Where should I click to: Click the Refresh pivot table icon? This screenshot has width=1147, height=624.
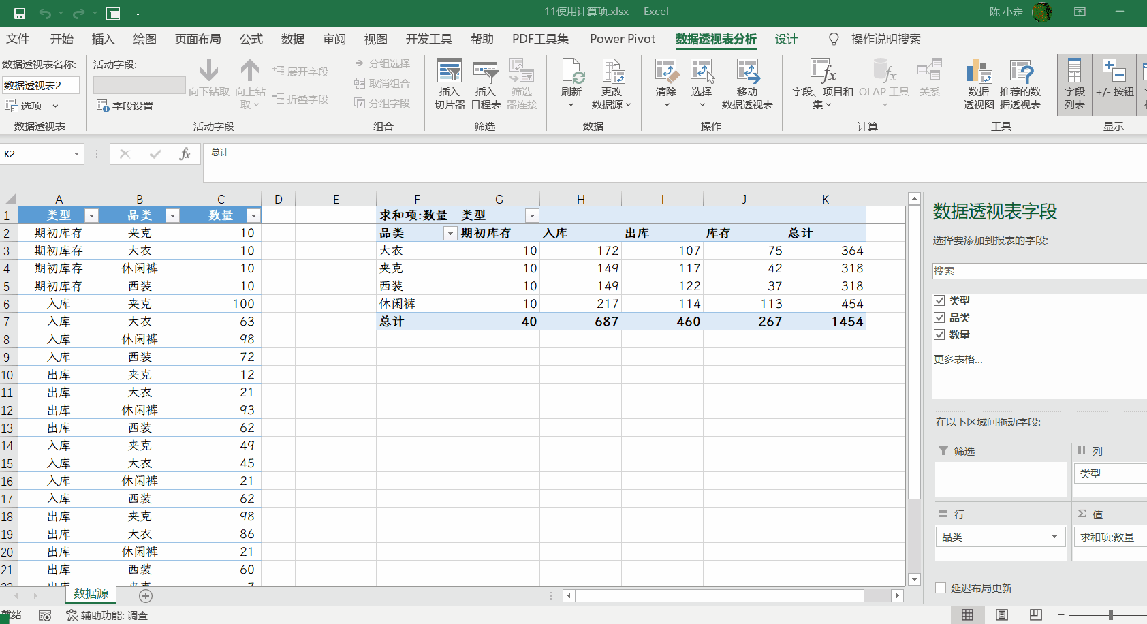[572, 72]
